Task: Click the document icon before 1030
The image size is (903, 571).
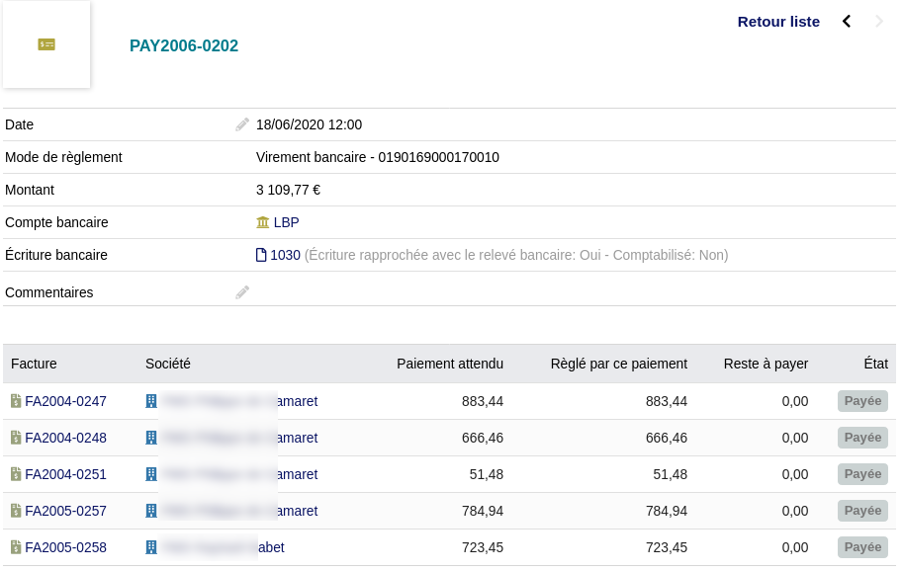Action: pyautogui.click(x=262, y=255)
